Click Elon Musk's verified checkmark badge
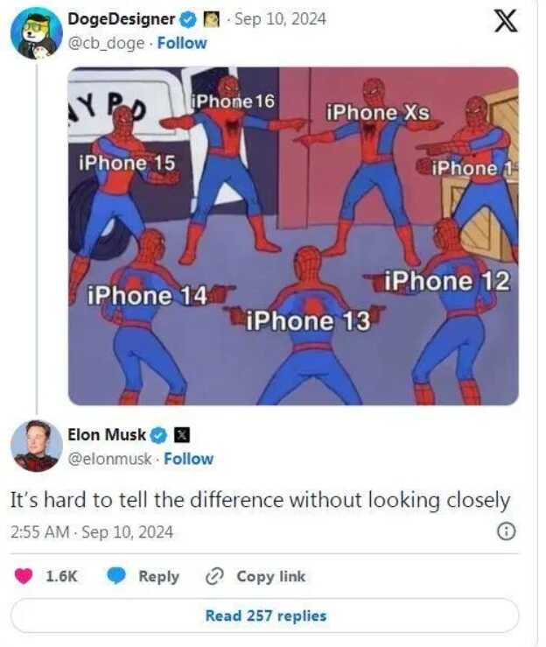 tap(158, 435)
